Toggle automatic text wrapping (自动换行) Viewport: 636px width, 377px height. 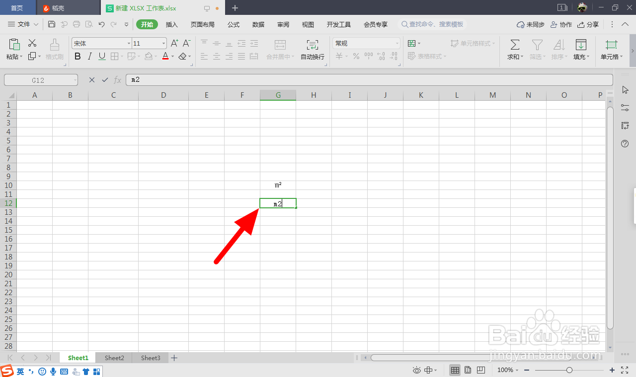312,50
